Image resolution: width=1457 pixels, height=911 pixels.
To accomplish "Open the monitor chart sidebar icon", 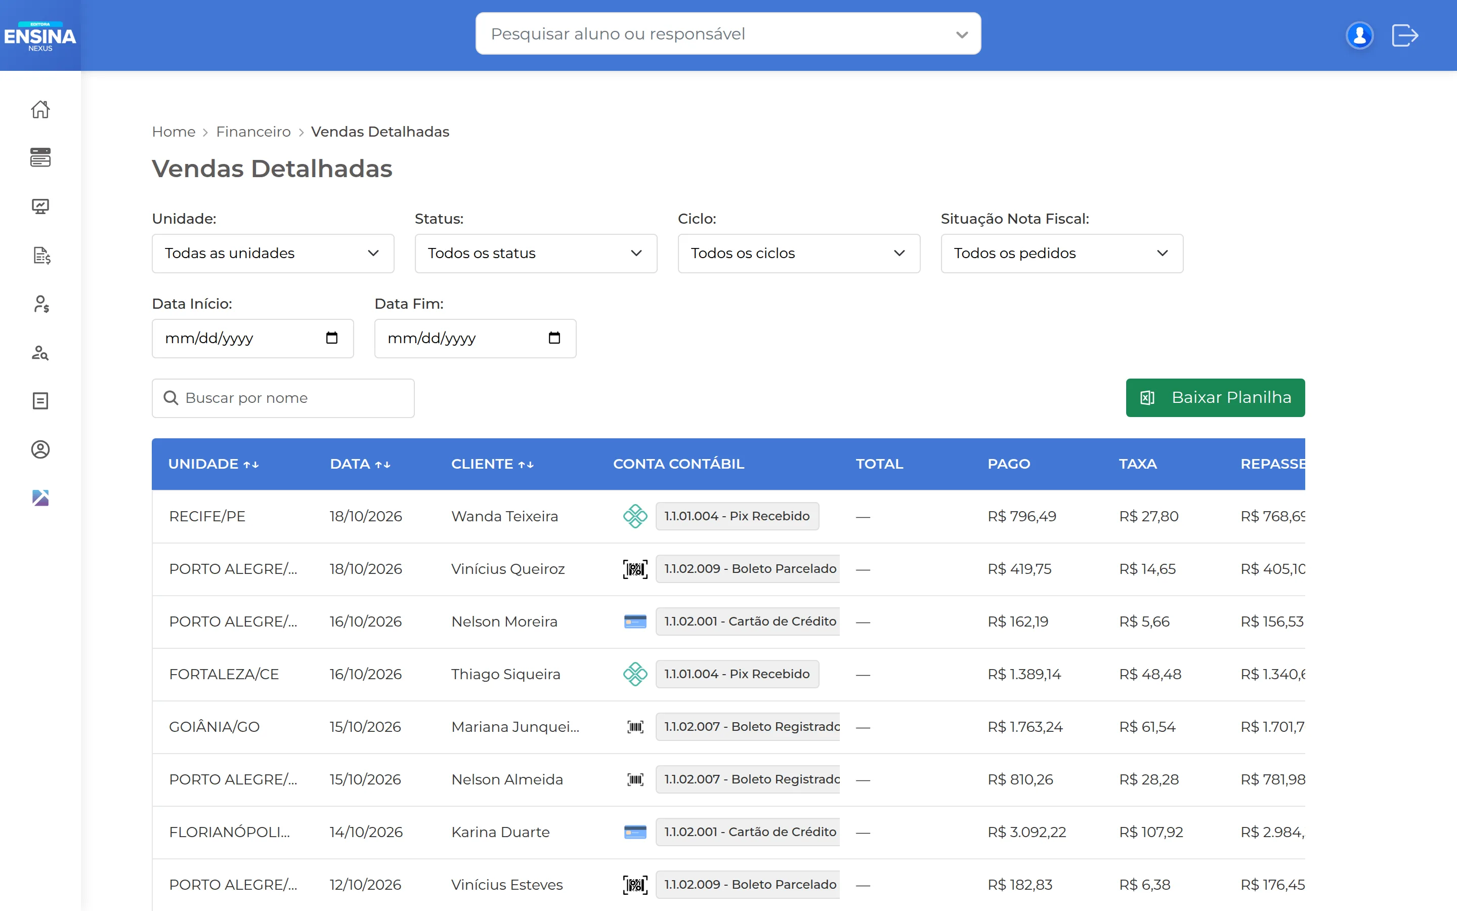I will [40, 206].
